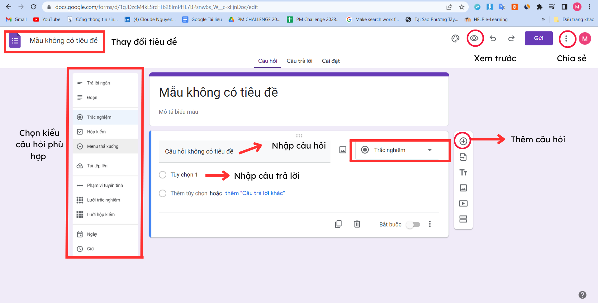Click the Câu hỏi không có tiêu đề field
Image resolution: width=598 pixels, height=303 pixels.
199,151
